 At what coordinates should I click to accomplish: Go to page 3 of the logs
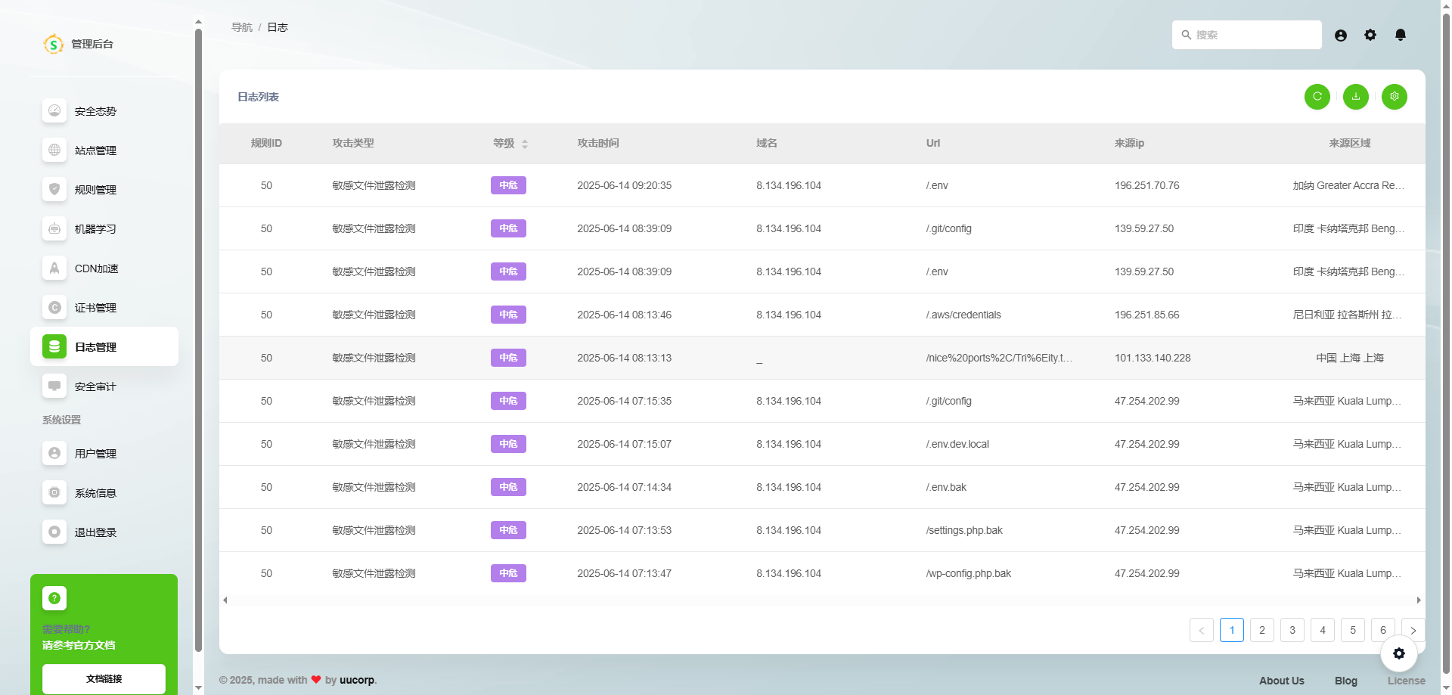[x=1292, y=630]
